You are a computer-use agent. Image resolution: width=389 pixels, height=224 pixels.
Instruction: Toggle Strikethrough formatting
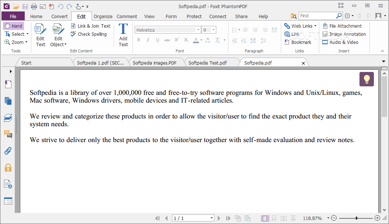[x=167, y=40]
